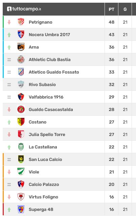This screenshot has height=219, width=136.
Task: Click the Viole green striped crest
Action: pyautogui.click(x=21, y=172)
